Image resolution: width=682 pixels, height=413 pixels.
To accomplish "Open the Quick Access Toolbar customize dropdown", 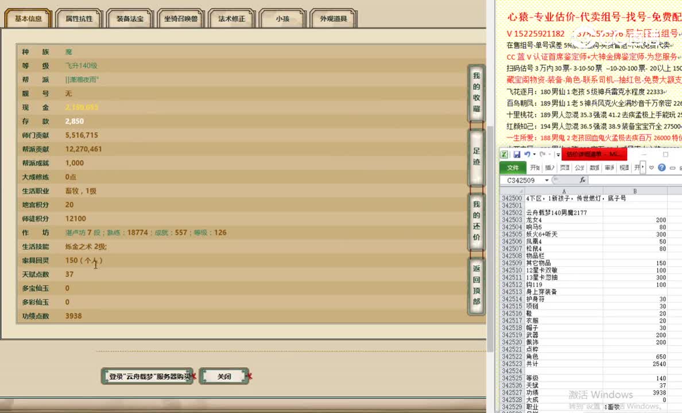I will 557,154.
